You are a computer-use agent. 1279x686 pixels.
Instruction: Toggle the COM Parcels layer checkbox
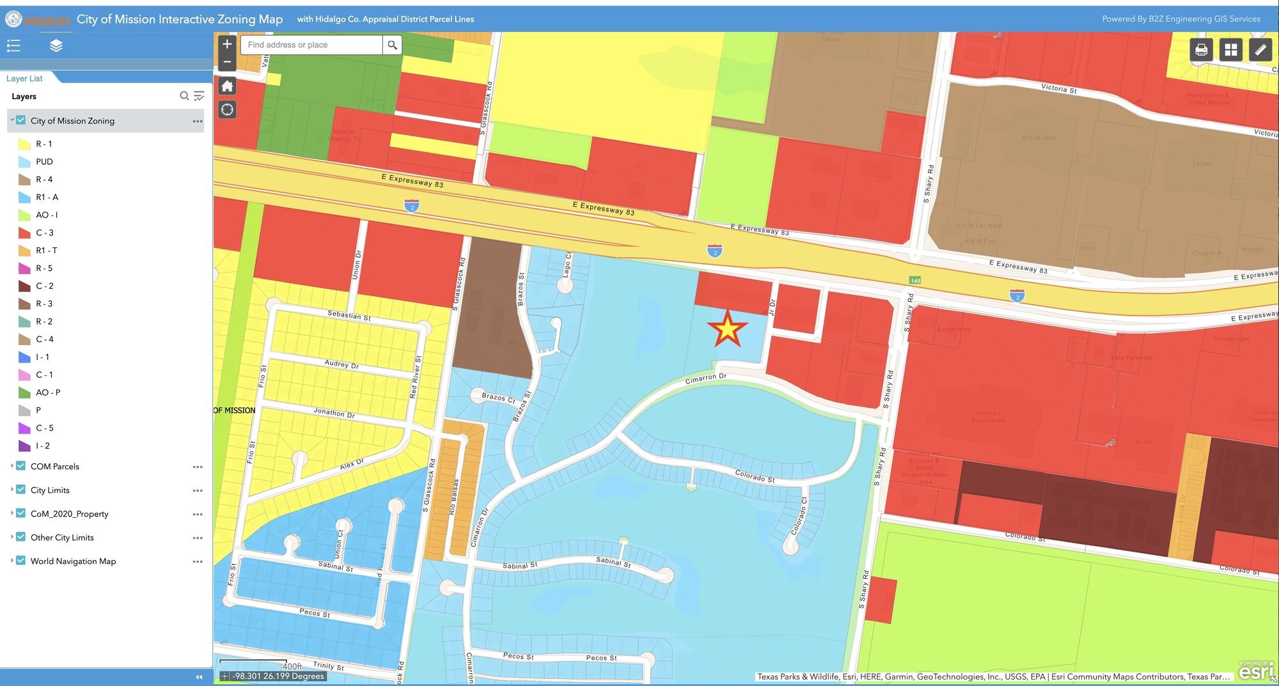coord(21,466)
